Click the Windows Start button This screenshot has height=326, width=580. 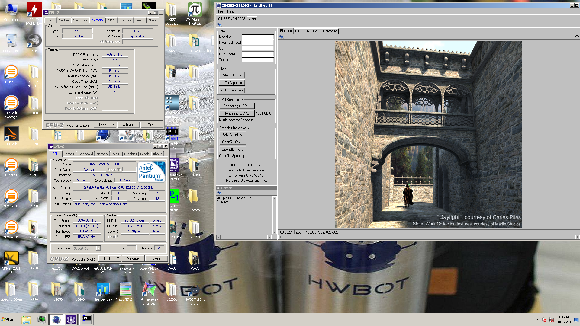8,319
